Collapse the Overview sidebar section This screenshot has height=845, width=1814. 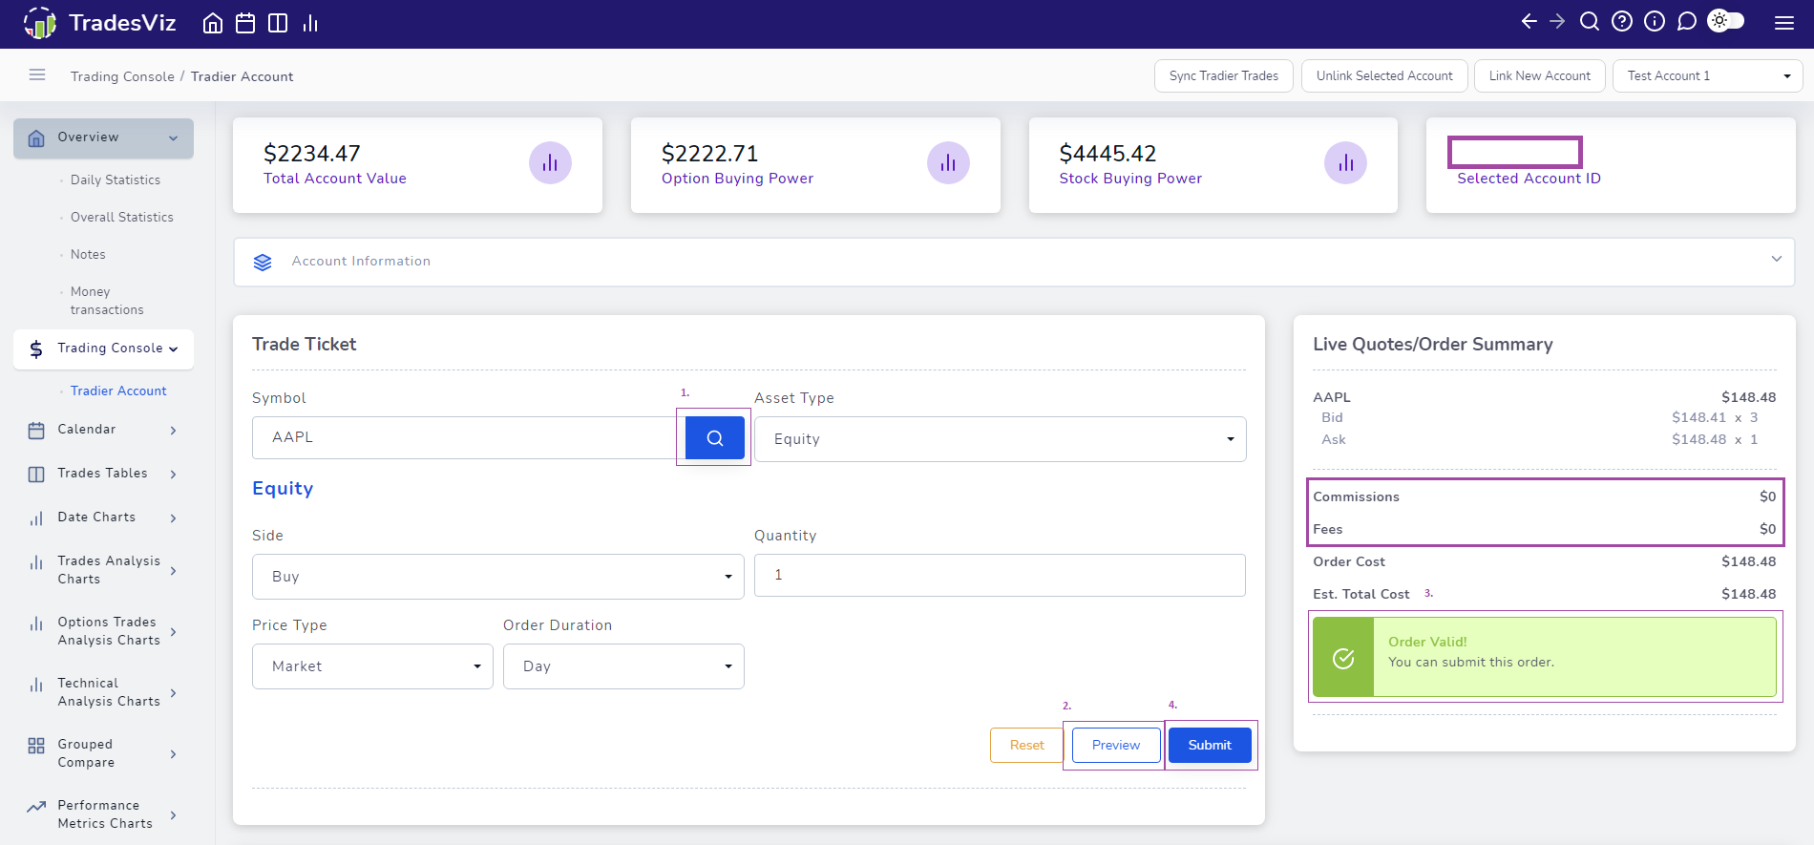173,138
